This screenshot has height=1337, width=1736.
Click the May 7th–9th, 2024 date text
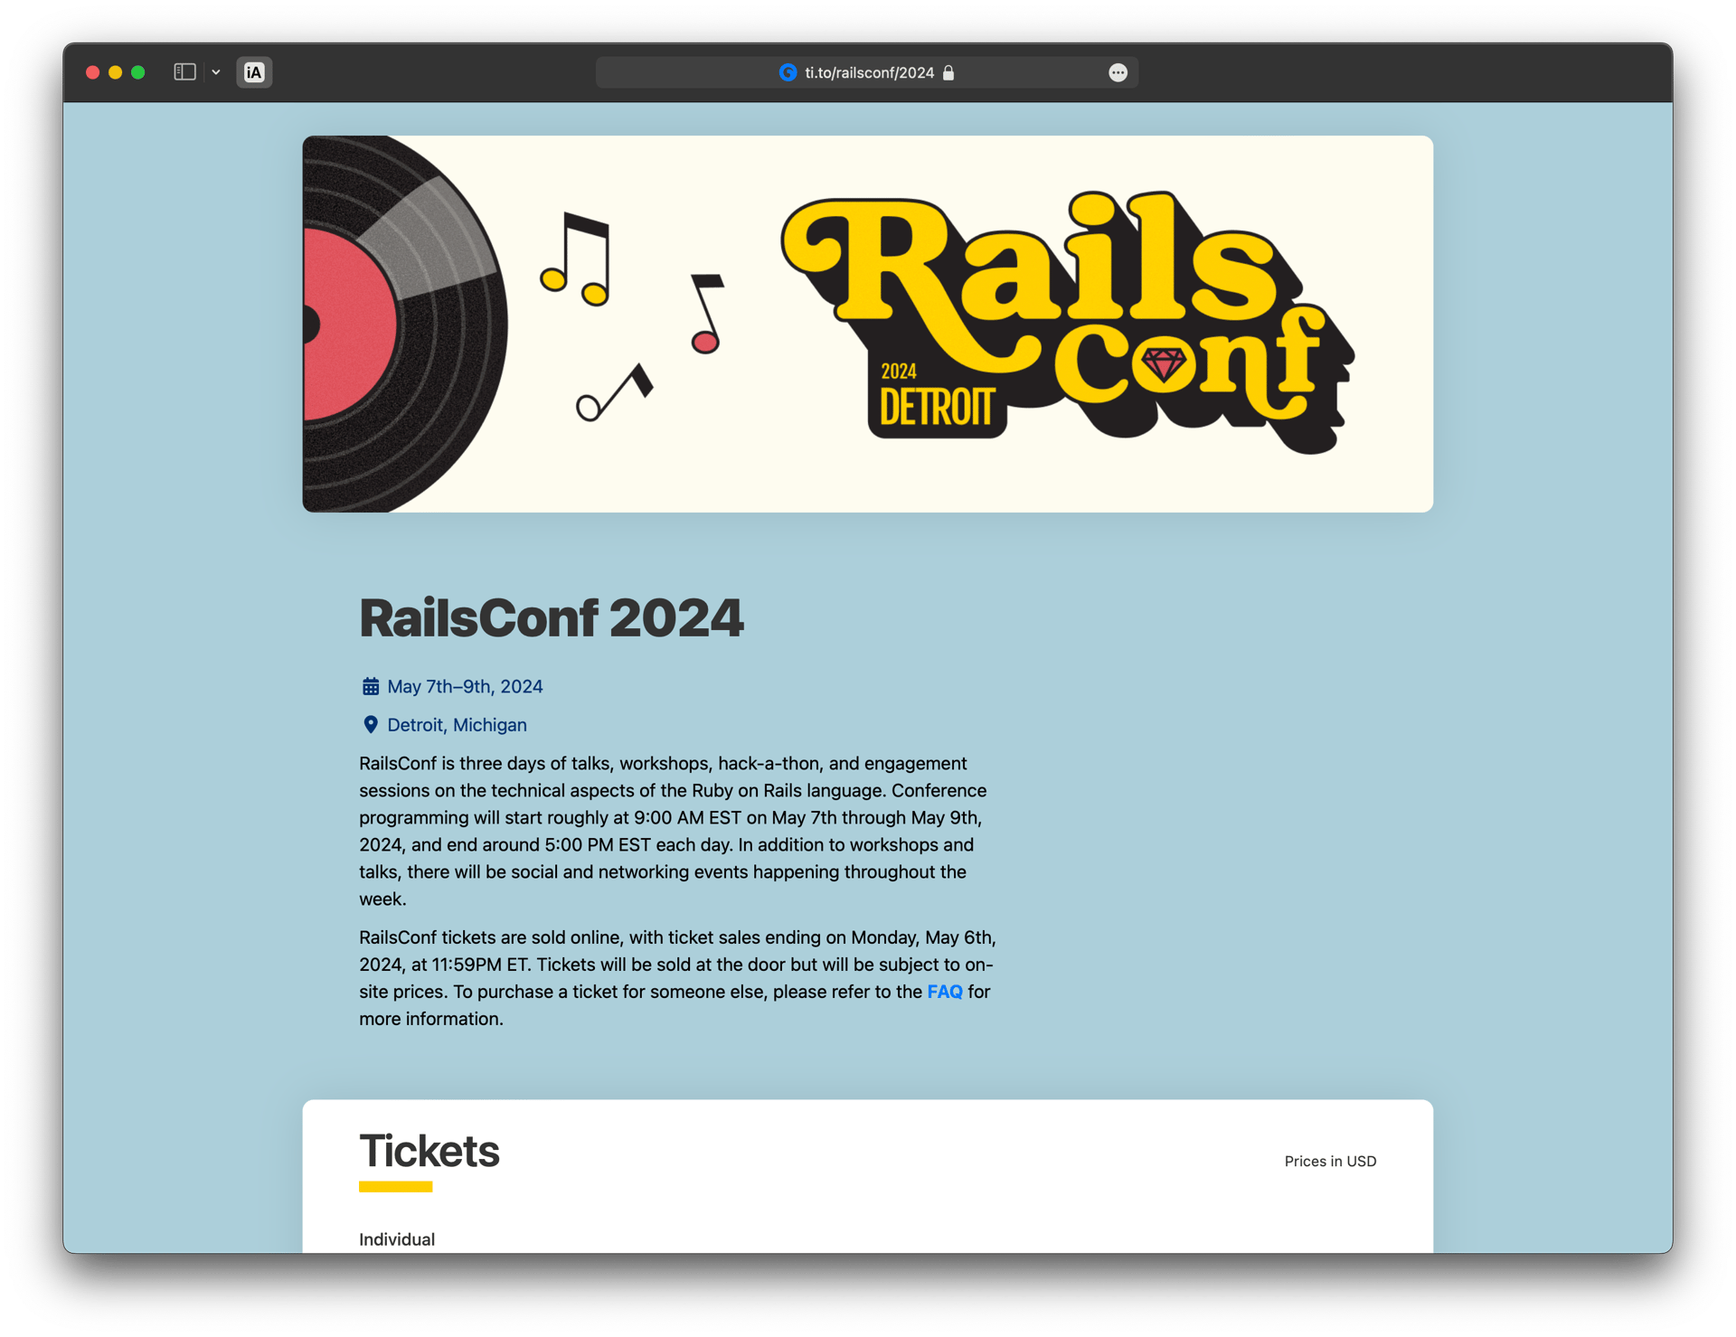click(465, 686)
